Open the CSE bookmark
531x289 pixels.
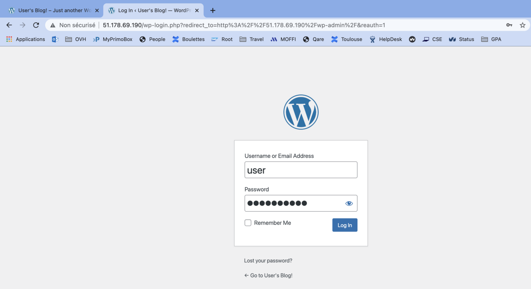coord(432,39)
